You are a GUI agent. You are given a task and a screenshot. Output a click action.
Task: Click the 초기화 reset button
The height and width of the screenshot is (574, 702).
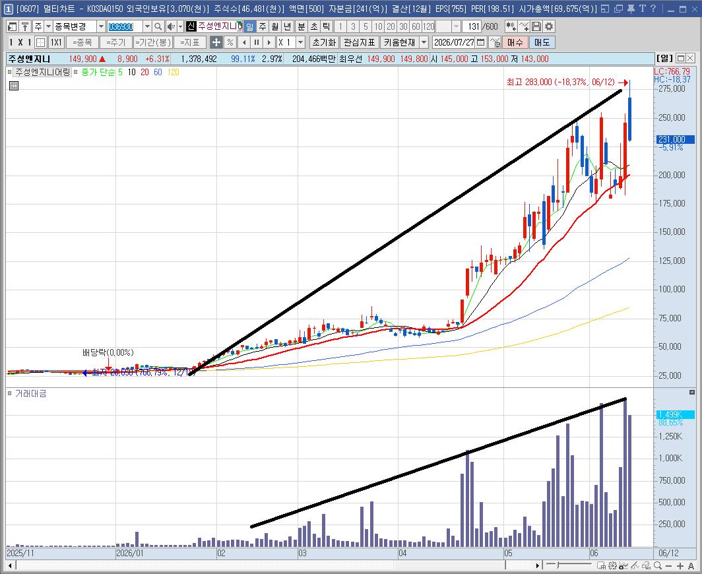click(324, 42)
